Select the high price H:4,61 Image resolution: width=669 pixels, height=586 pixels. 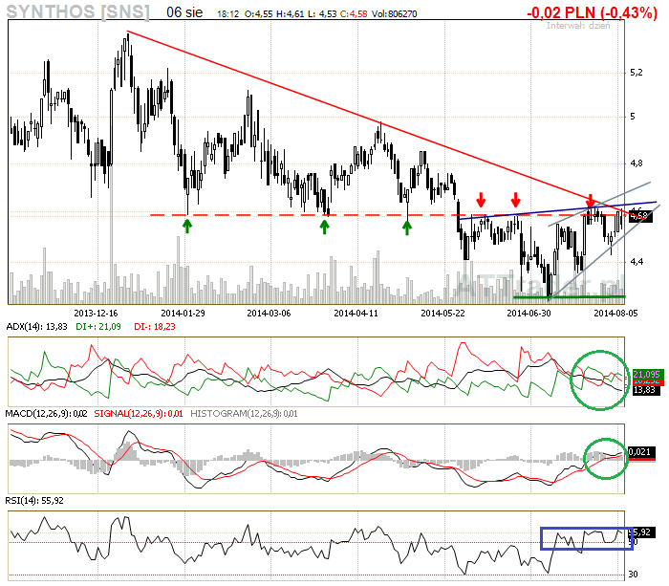coord(291,14)
